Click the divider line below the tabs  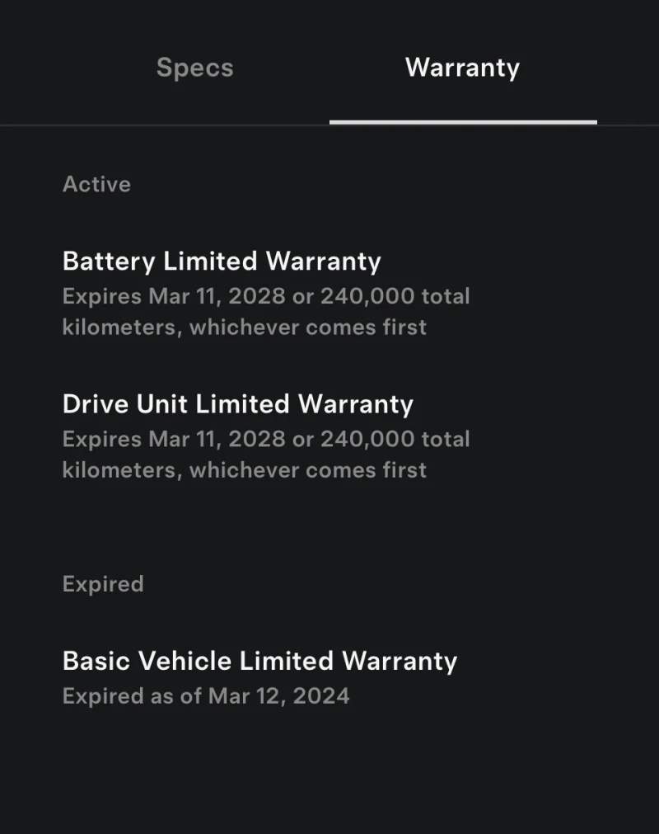pos(165,125)
